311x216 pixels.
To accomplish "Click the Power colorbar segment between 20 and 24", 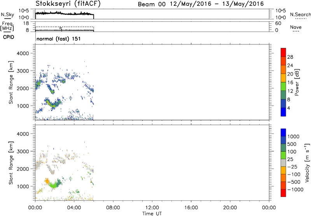I will coord(283,69).
